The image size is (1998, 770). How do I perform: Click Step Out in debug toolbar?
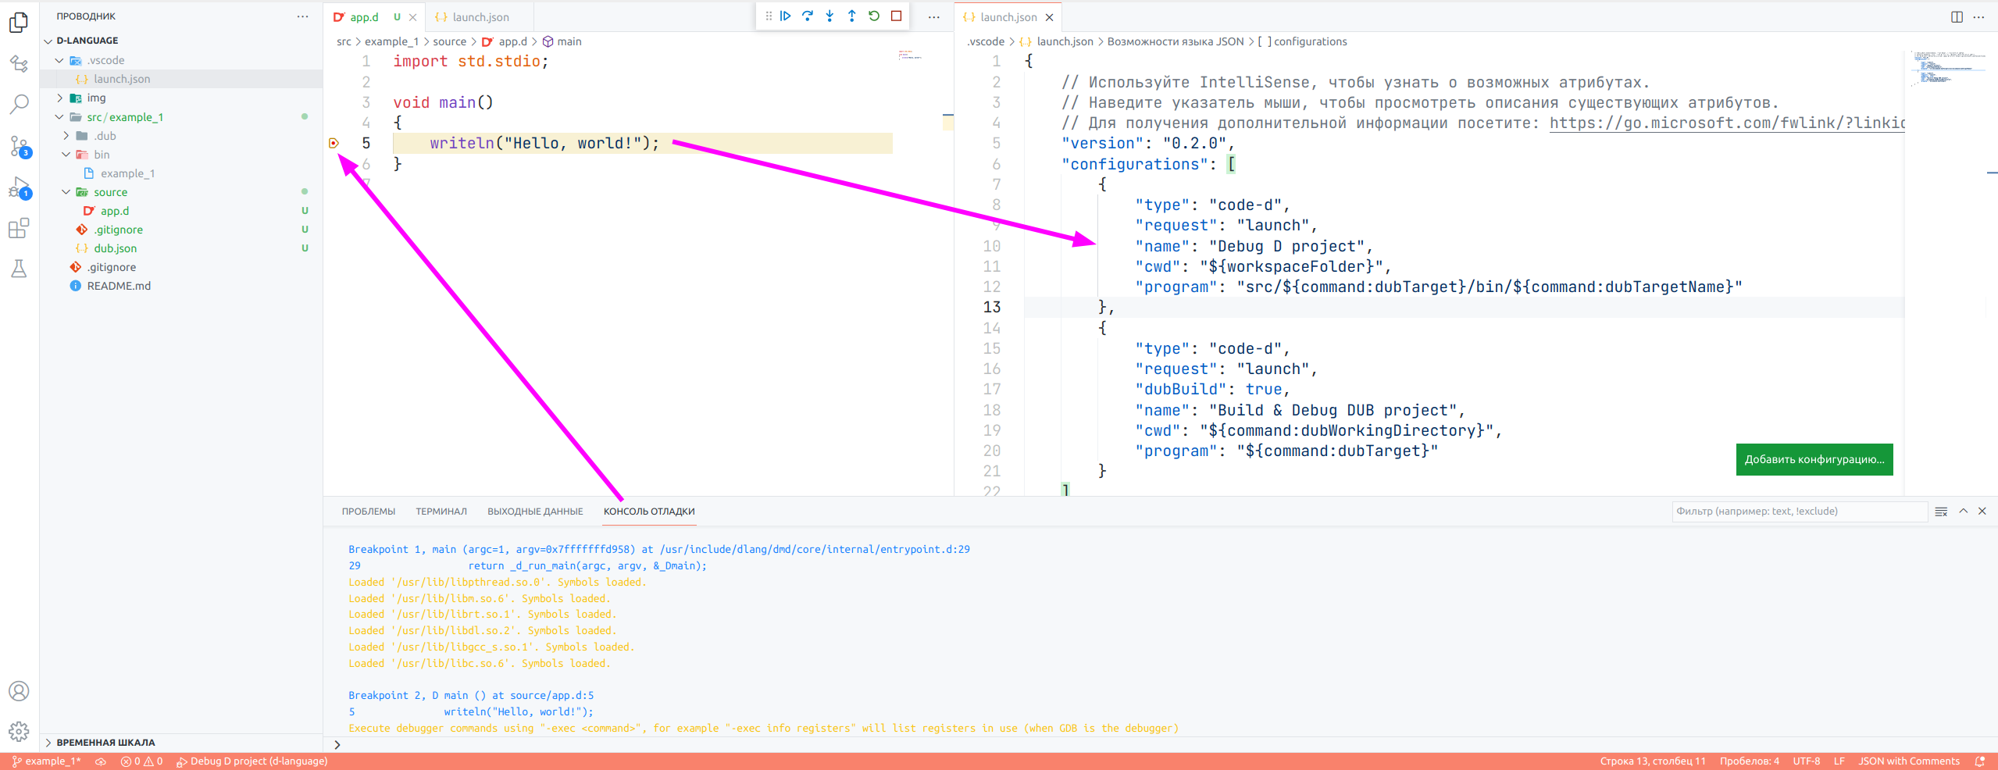tap(852, 16)
